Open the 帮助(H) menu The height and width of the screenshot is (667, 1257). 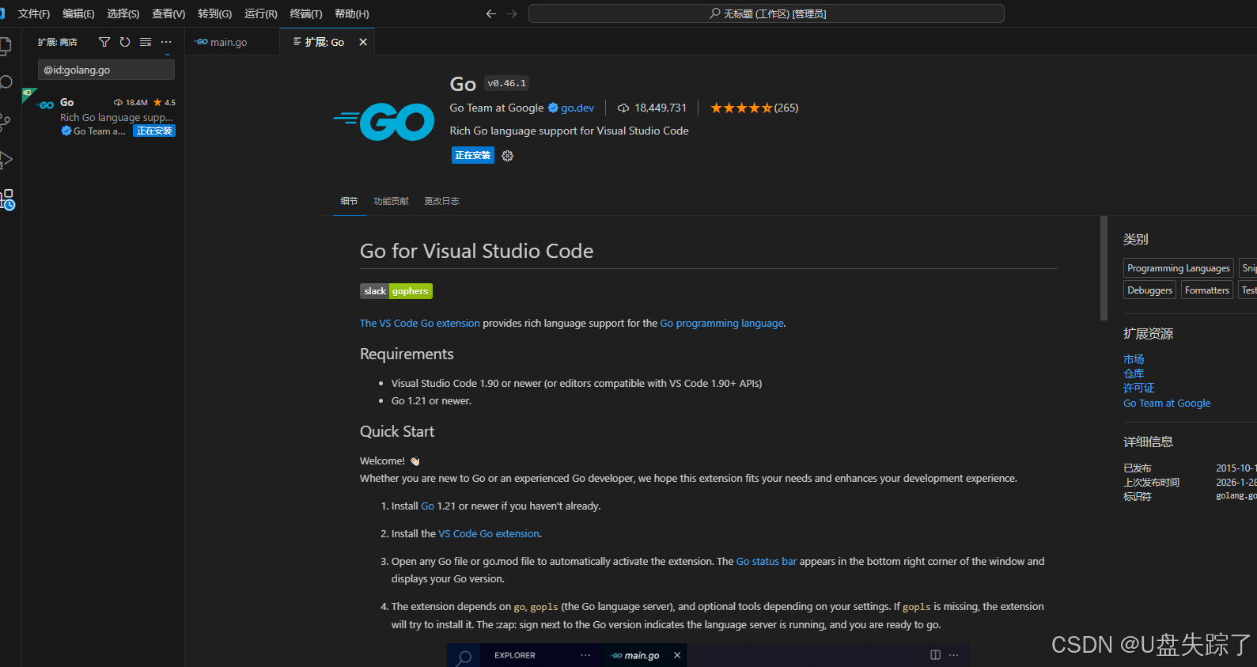click(352, 13)
